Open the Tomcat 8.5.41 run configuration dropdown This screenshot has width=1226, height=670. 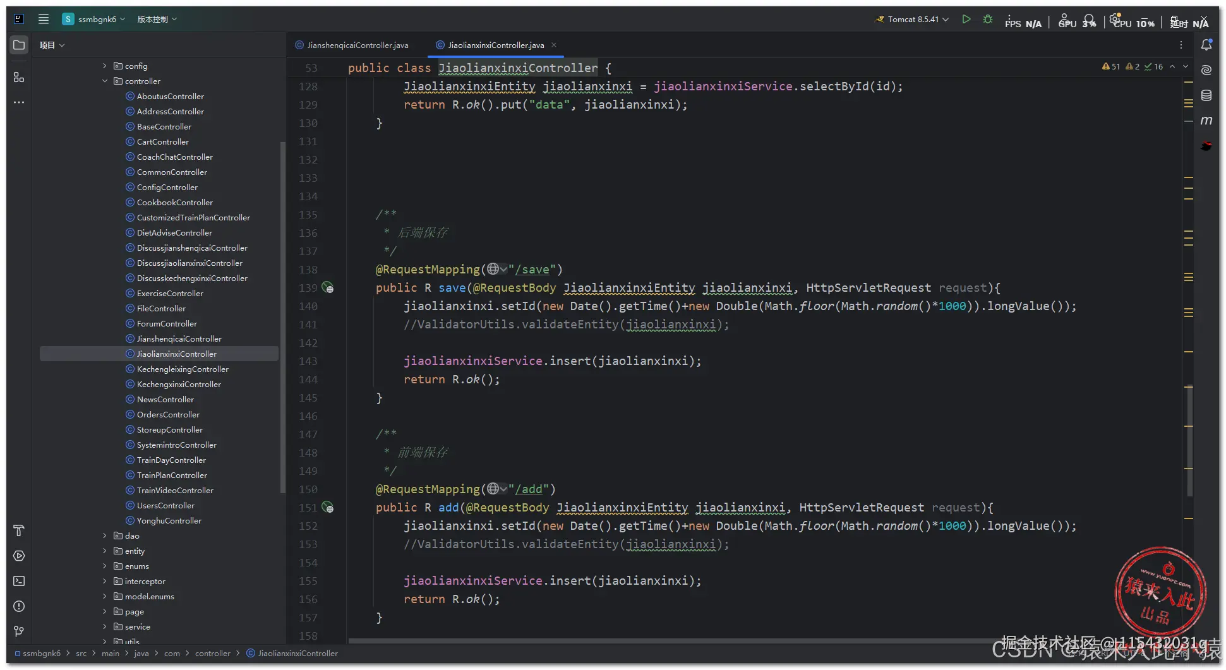pyautogui.click(x=913, y=19)
